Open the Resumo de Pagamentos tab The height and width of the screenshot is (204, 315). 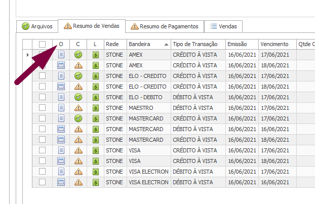point(165,26)
